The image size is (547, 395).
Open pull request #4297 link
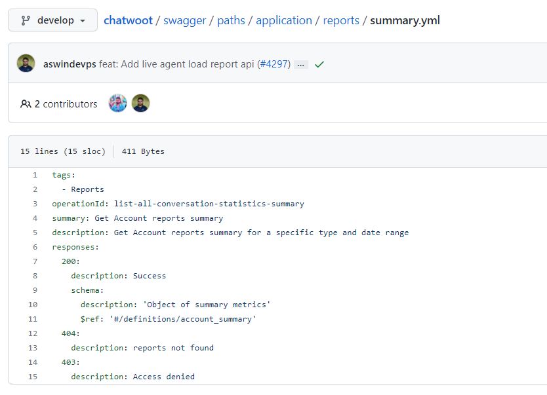274,64
